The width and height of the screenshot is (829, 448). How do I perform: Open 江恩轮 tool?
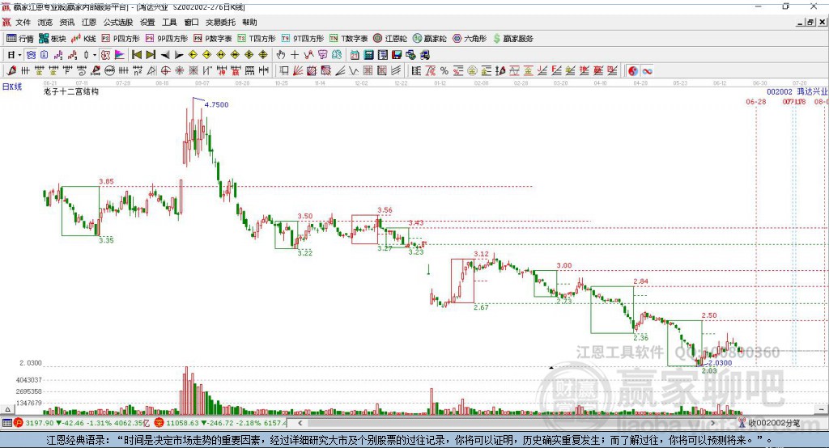(x=390, y=39)
